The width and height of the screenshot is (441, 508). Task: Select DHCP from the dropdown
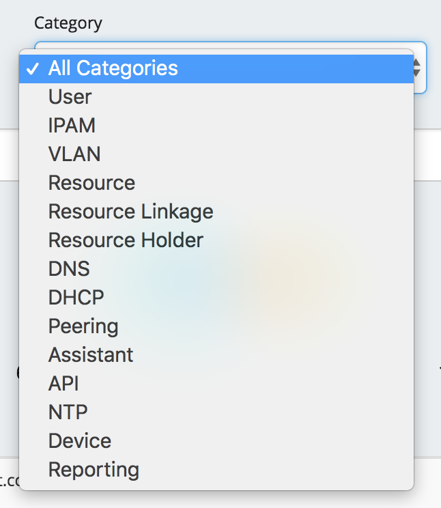point(76,298)
